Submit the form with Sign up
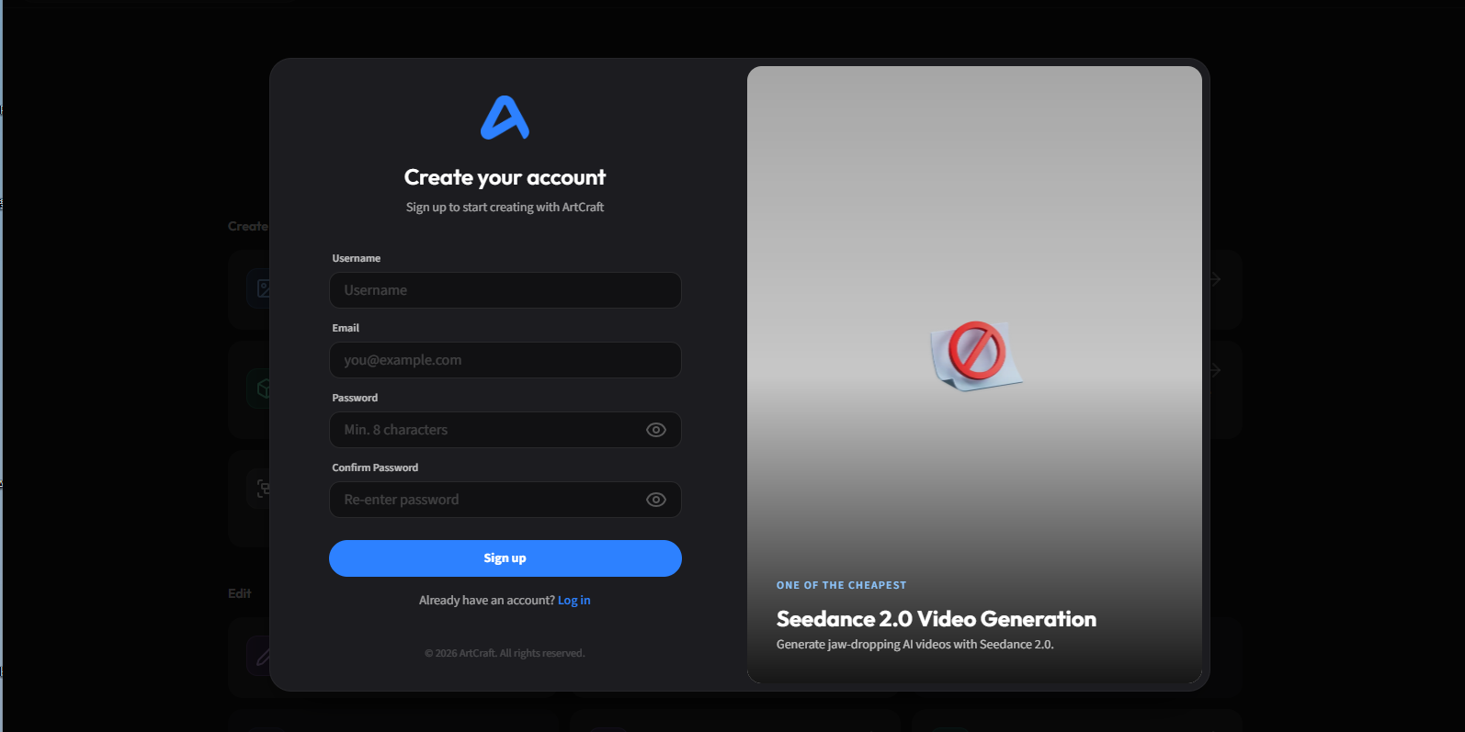1465x732 pixels. 505,558
